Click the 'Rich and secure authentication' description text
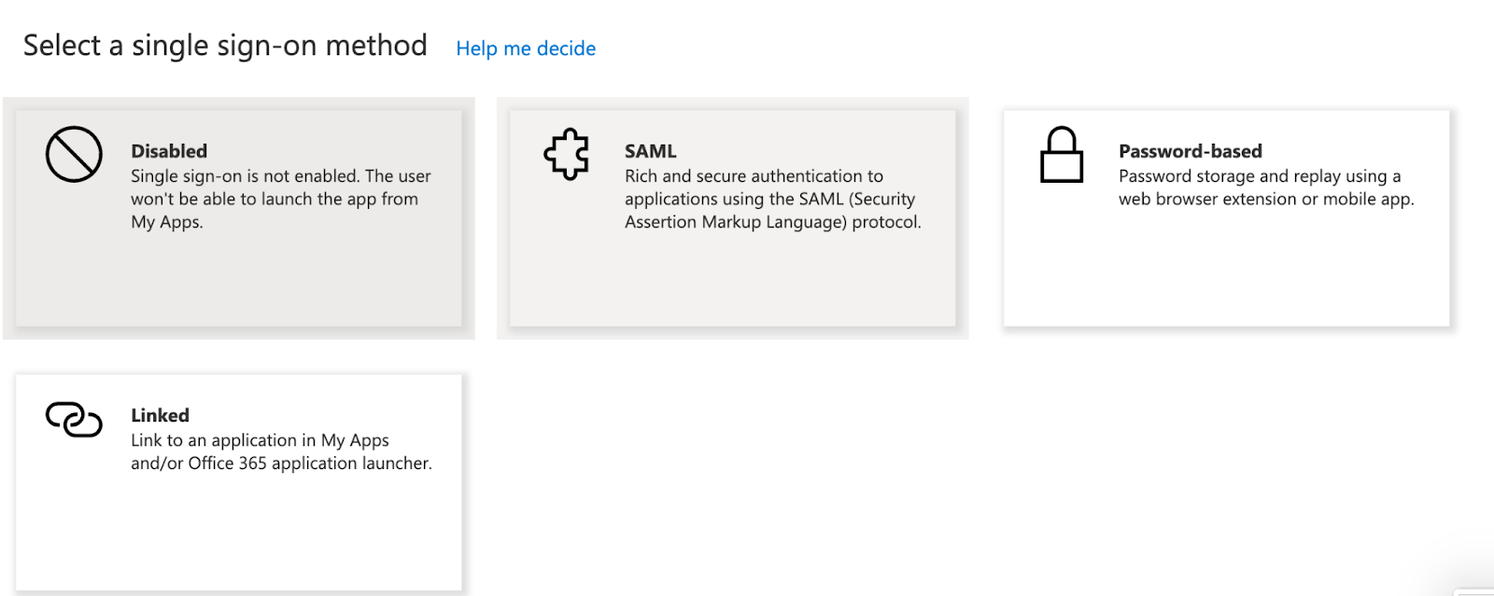The height and width of the screenshot is (596, 1494). pyautogui.click(x=754, y=176)
